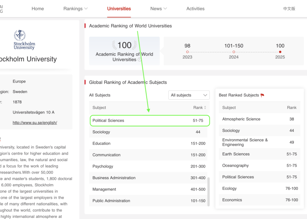Switch language to 中文版
Screen dimensions: 307x219
[289, 9]
